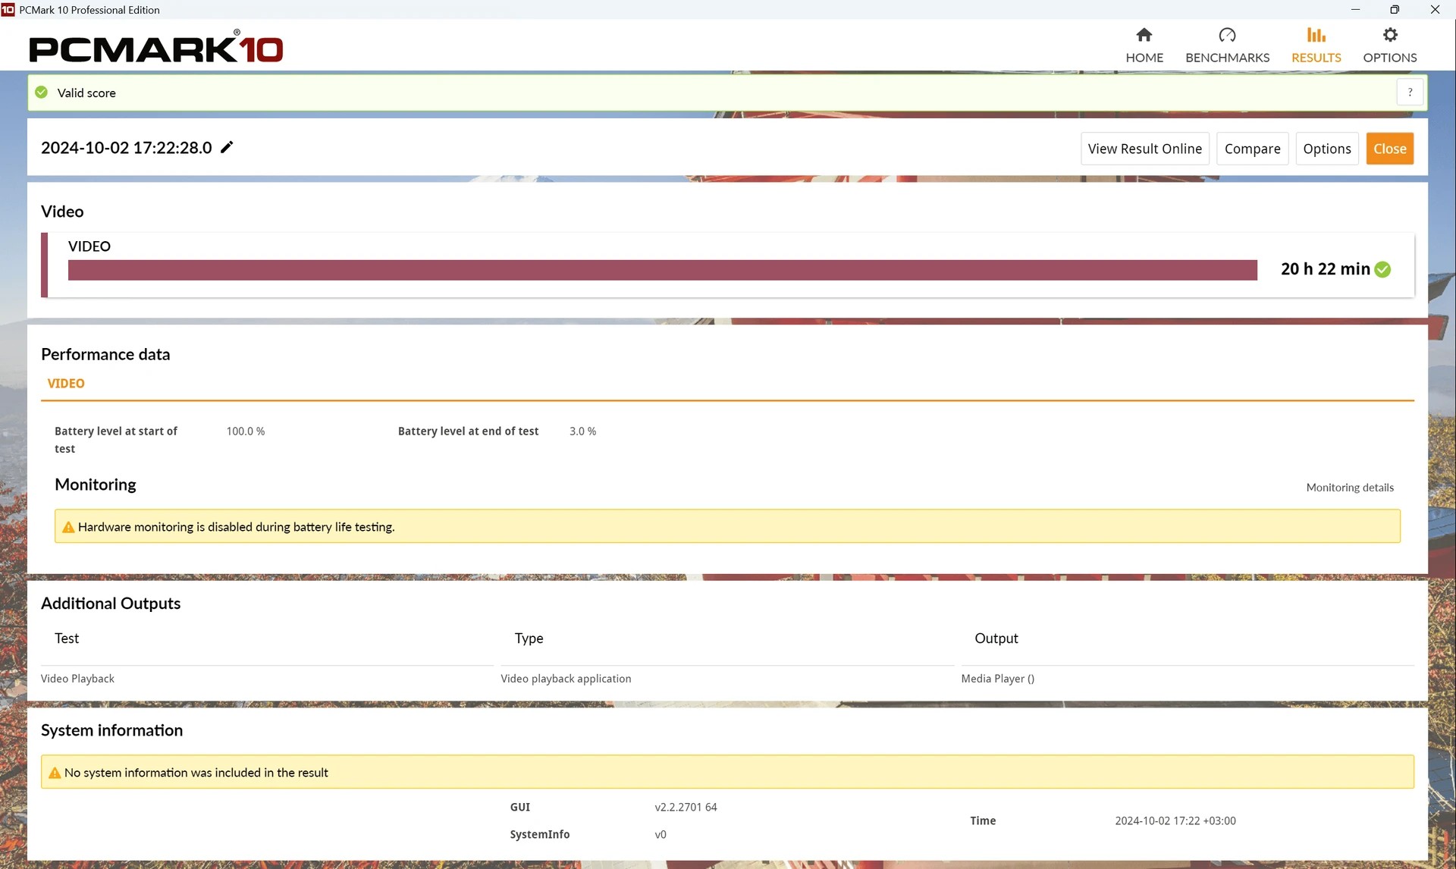
Task: Click system information warning triangle icon
Action: (x=54, y=773)
